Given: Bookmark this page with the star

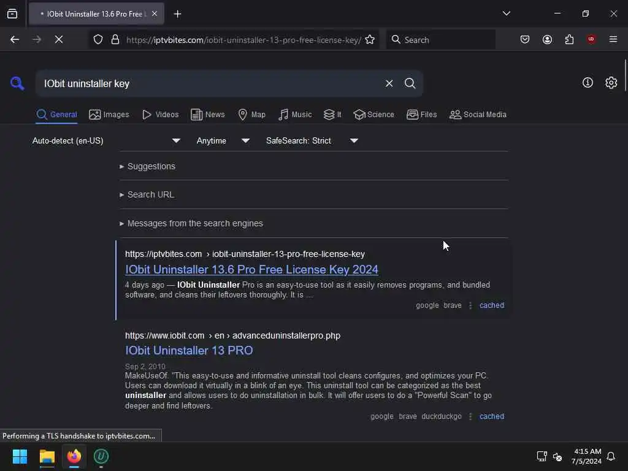Looking at the screenshot, I should tap(370, 39).
